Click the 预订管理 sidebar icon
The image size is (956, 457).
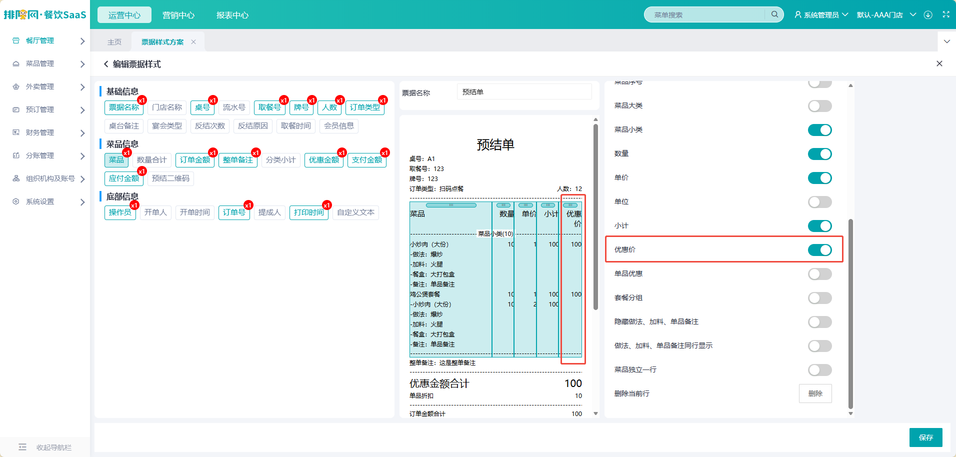tap(16, 109)
